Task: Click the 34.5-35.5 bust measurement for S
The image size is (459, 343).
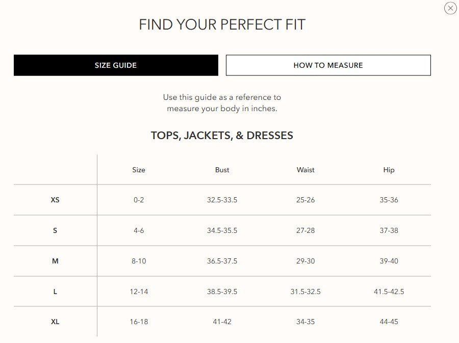Action: pyautogui.click(x=222, y=230)
